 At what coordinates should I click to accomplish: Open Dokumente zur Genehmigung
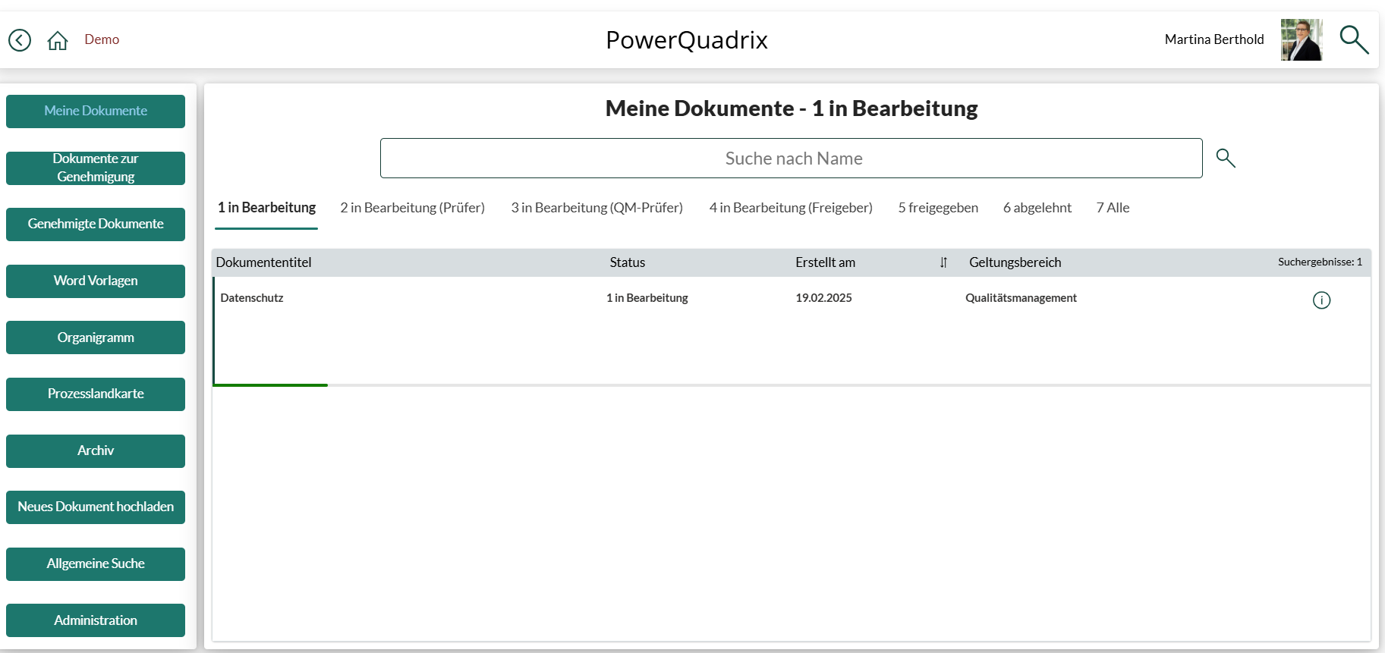[x=96, y=168]
